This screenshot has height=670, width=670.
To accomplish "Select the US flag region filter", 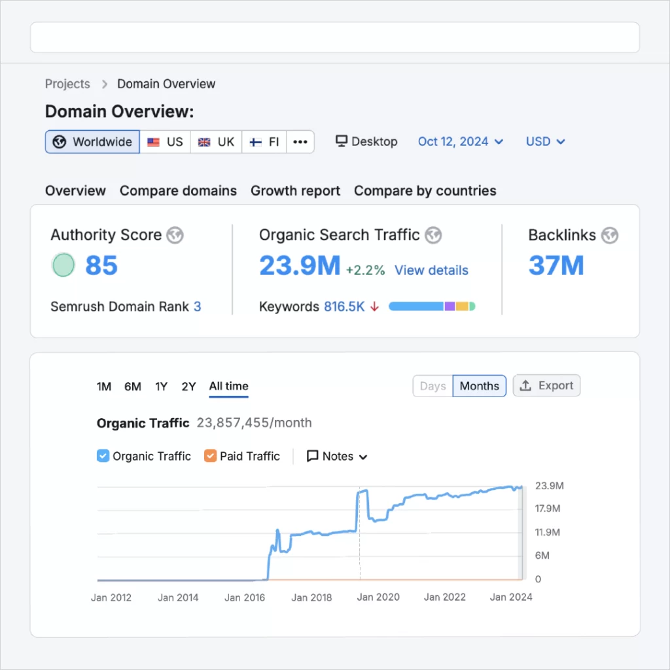I will click(x=165, y=142).
